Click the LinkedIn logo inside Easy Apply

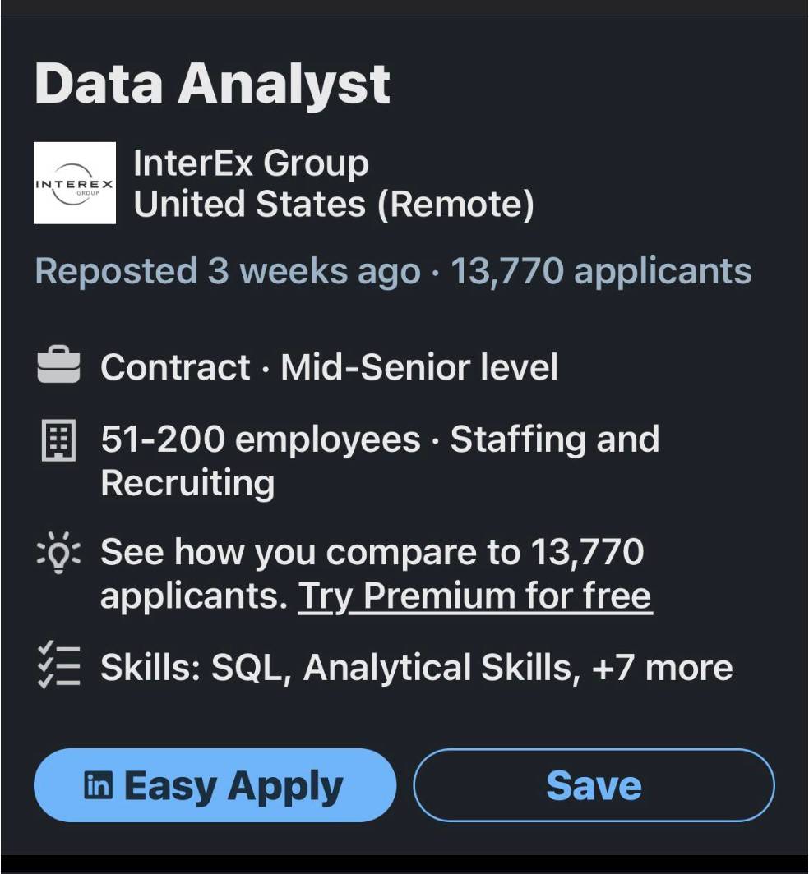98,785
